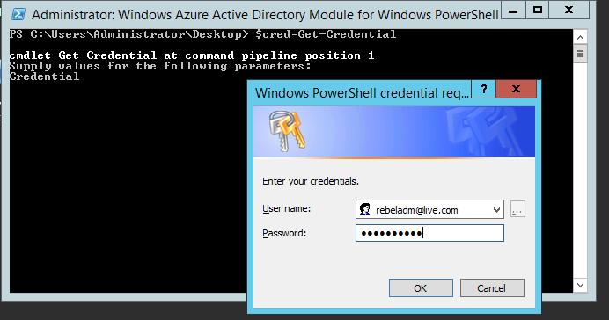Click the PowerShell window title bar text

click(x=265, y=15)
